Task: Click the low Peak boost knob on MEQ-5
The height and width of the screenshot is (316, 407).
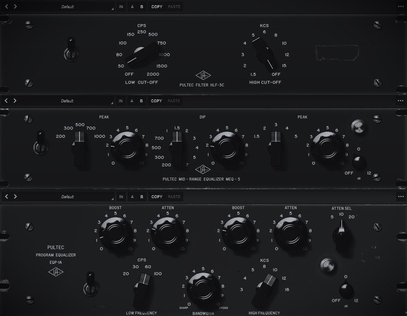Action: click(x=127, y=148)
